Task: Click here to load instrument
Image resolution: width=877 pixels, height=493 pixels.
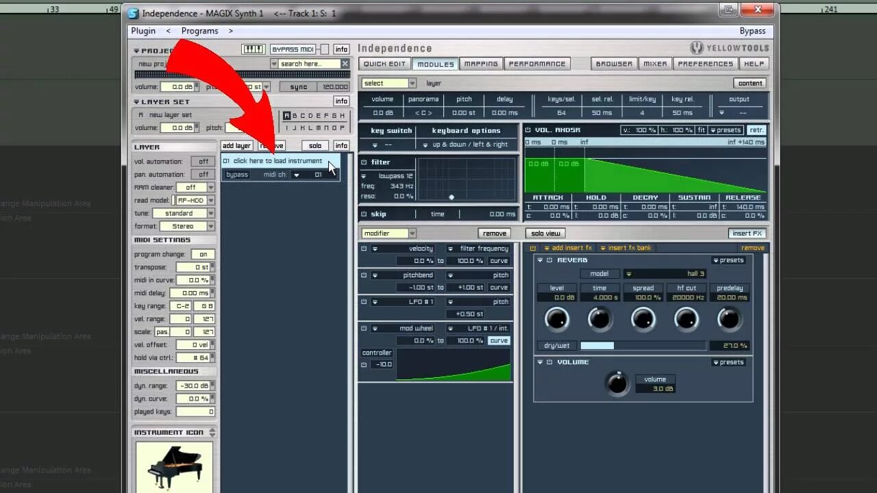Action: click(277, 161)
